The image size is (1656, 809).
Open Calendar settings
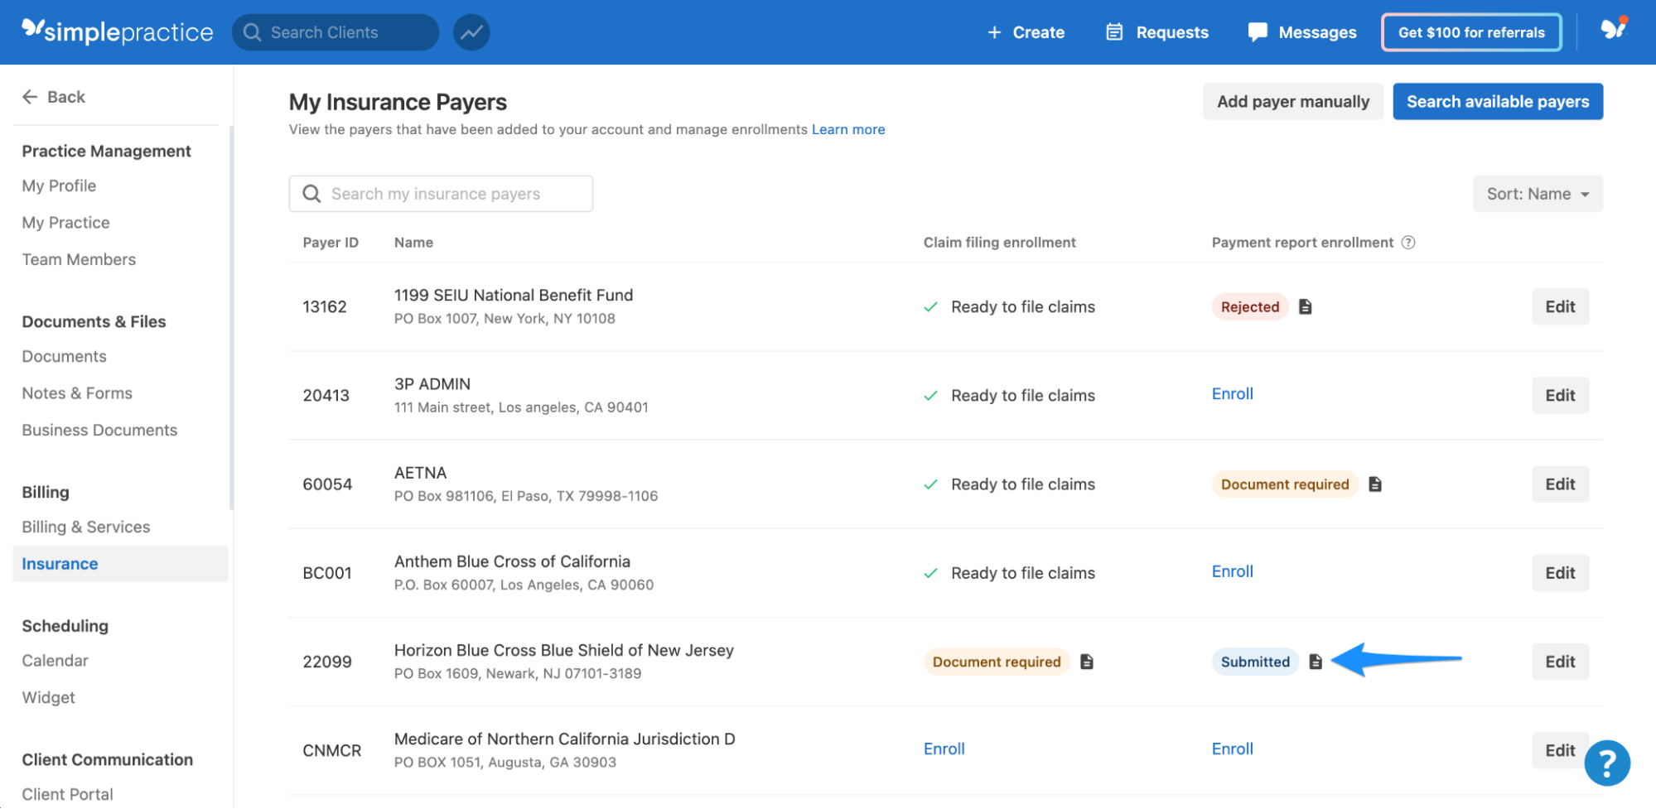(x=55, y=660)
